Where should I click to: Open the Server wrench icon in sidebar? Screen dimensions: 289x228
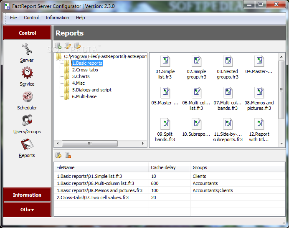[27, 49]
